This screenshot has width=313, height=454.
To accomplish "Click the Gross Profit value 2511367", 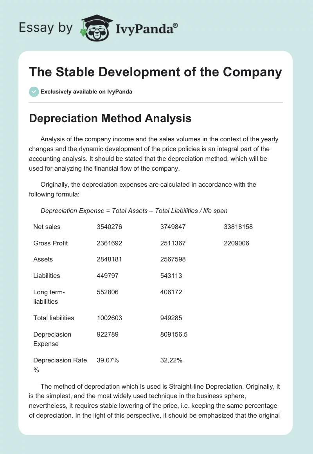I will click(x=173, y=243).
